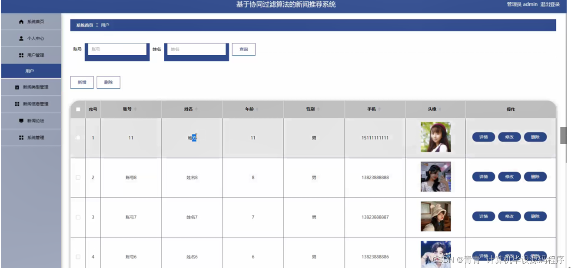This screenshot has height=268, width=571.
Task: Select the 用户 submenu item
Action: point(31,71)
